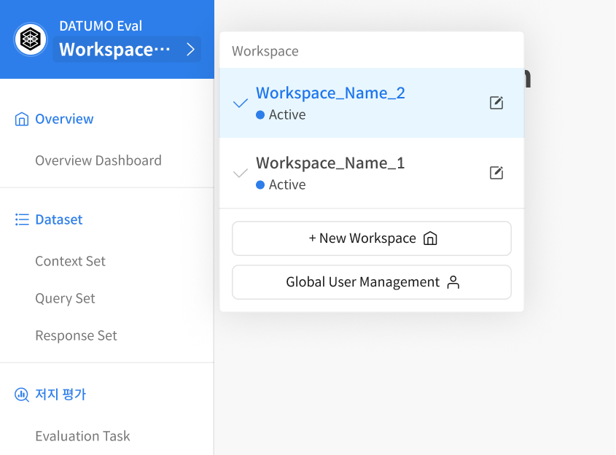The height and width of the screenshot is (455, 616).
Task: Click the Overview home icon
Action: [22, 119]
